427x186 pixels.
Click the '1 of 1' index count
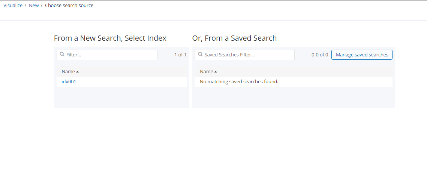(180, 55)
